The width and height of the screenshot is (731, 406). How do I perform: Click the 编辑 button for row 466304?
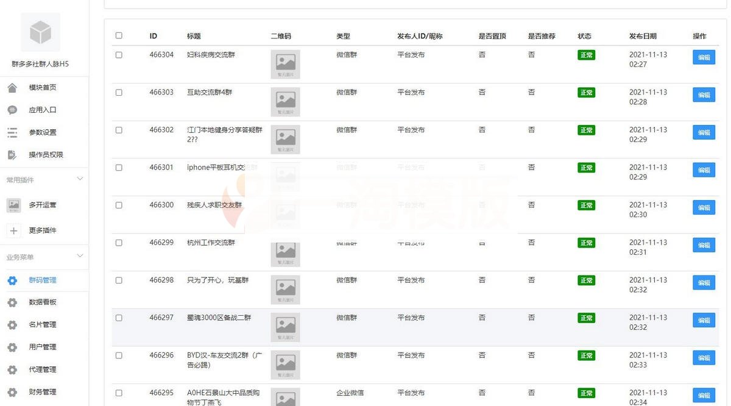704,57
